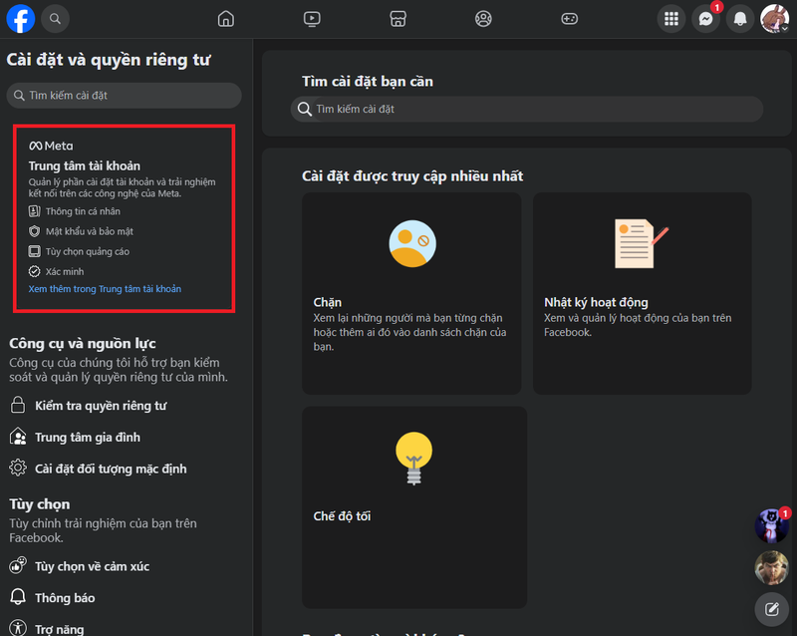Image resolution: width=797 pixels, height=636 pixels.
Task: Start a new message with compose icon
Action: pos(771,609)
